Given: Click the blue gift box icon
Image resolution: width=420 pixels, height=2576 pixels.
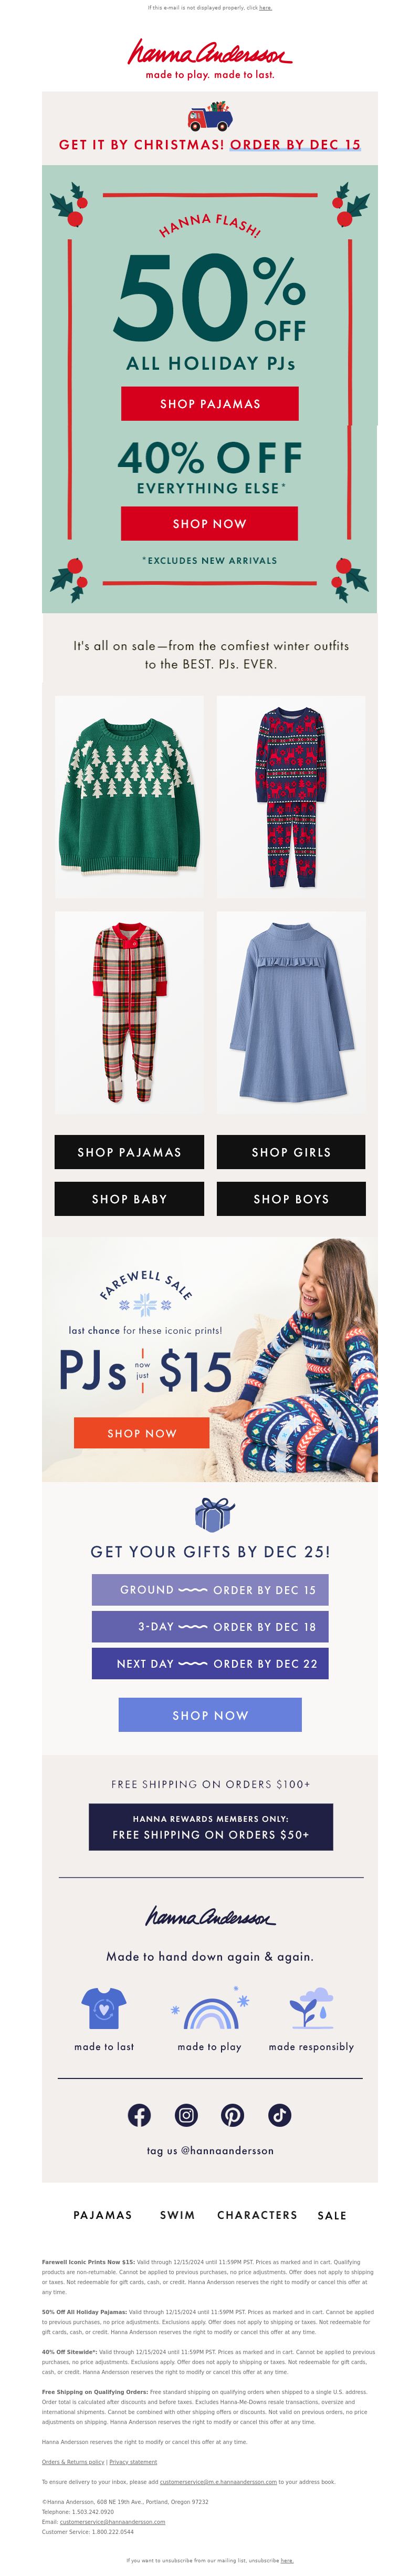Looking at the screenshot, I should (x=214, y=1515).
